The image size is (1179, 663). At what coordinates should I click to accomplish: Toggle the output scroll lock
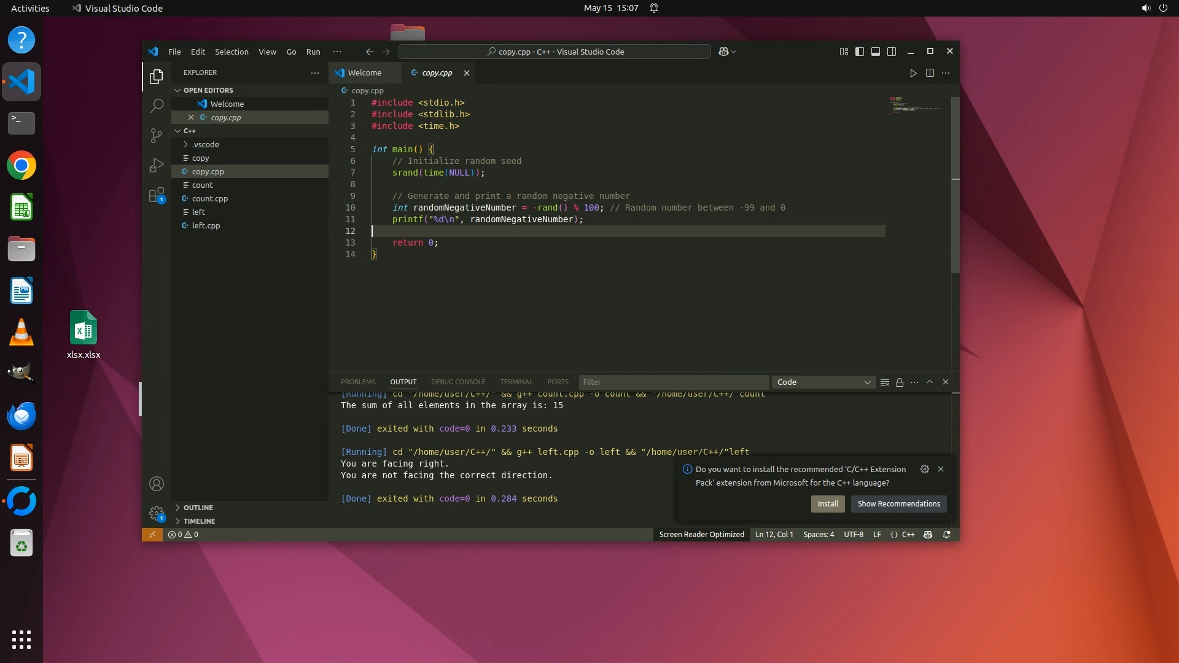900,382
